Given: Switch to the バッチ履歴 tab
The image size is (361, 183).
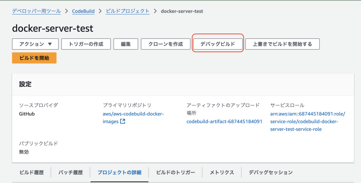Looking at the screenshot, I should click(70, 172).
